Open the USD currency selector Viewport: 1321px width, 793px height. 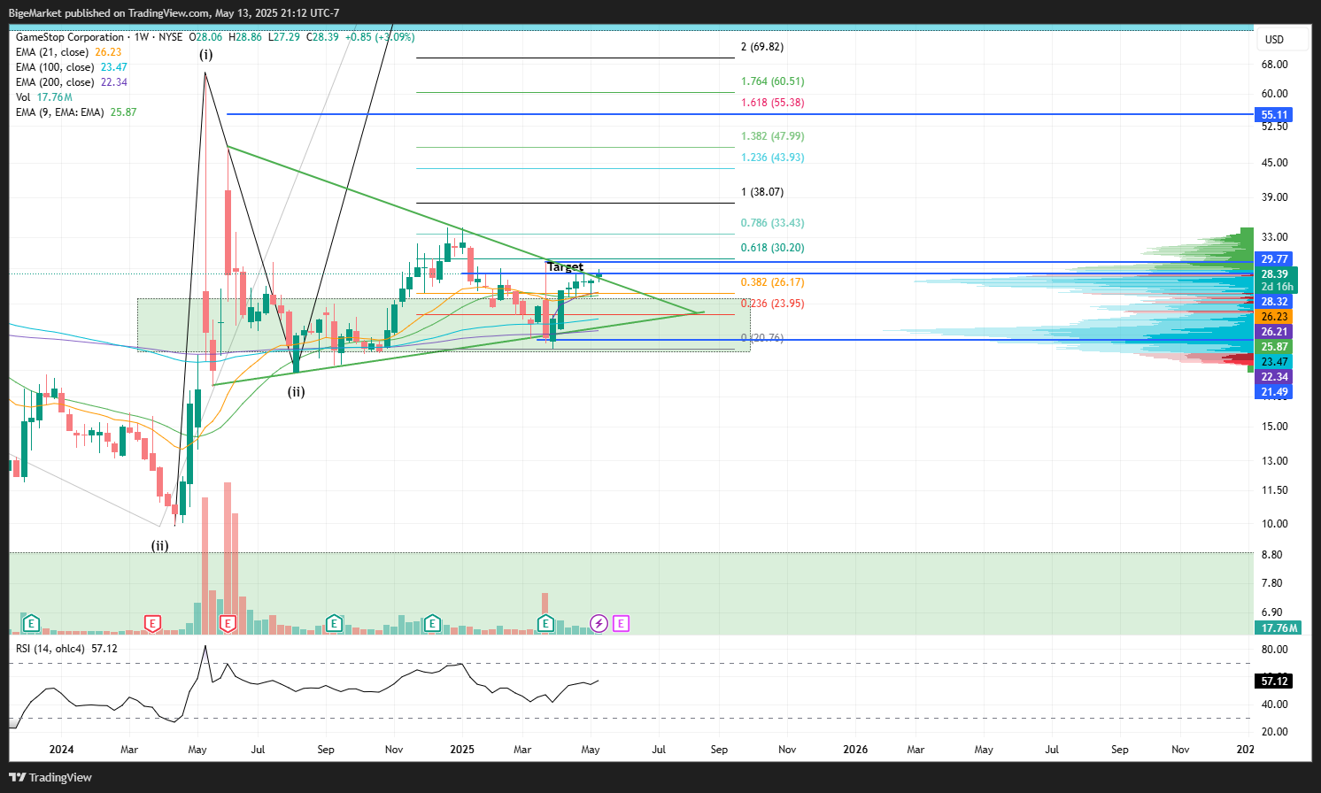click(x=1274, y=40)
